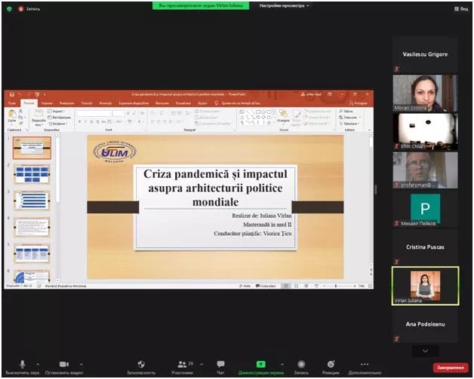Click the green Share Screen button
474x379 pixels.
[x=260, y=365]
